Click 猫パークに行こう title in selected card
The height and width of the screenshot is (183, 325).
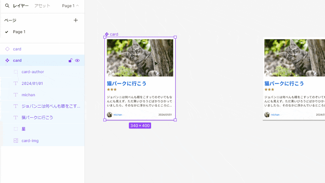[127, 84]
